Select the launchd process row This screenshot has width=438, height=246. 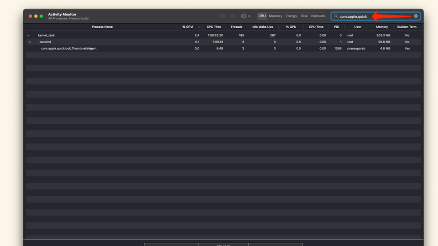223,42
